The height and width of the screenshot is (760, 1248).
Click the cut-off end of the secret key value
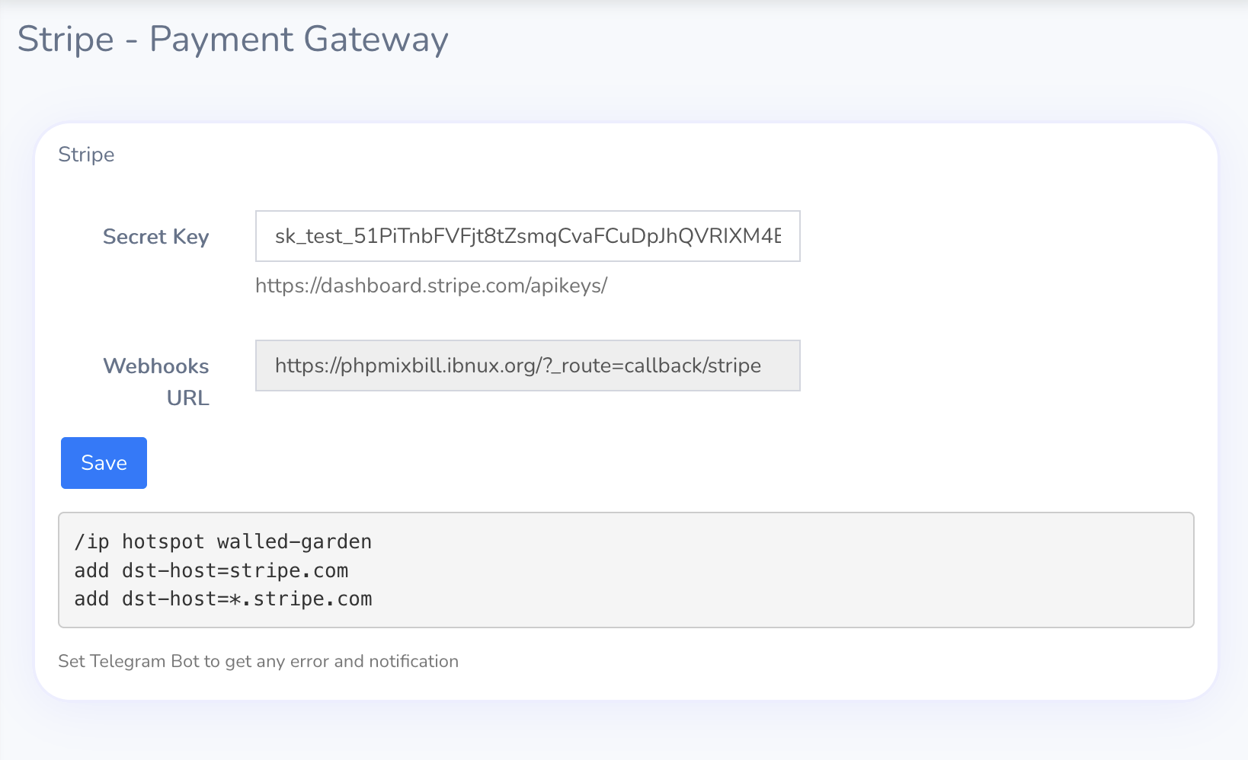point(770,236)
